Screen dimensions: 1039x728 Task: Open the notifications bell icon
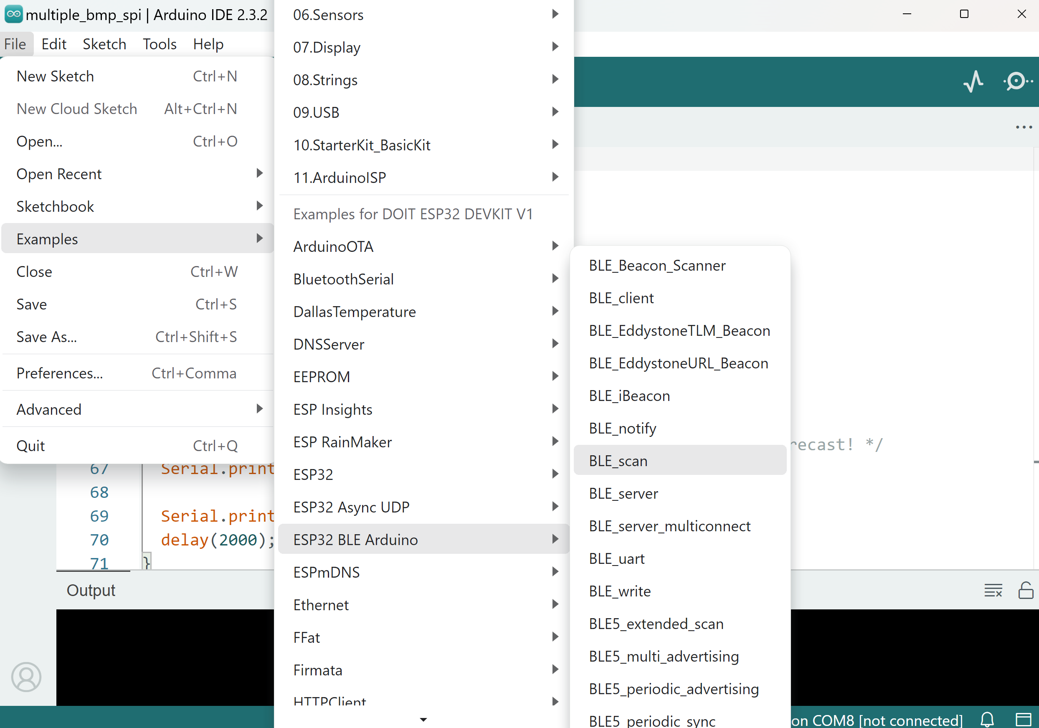(986, 719)
